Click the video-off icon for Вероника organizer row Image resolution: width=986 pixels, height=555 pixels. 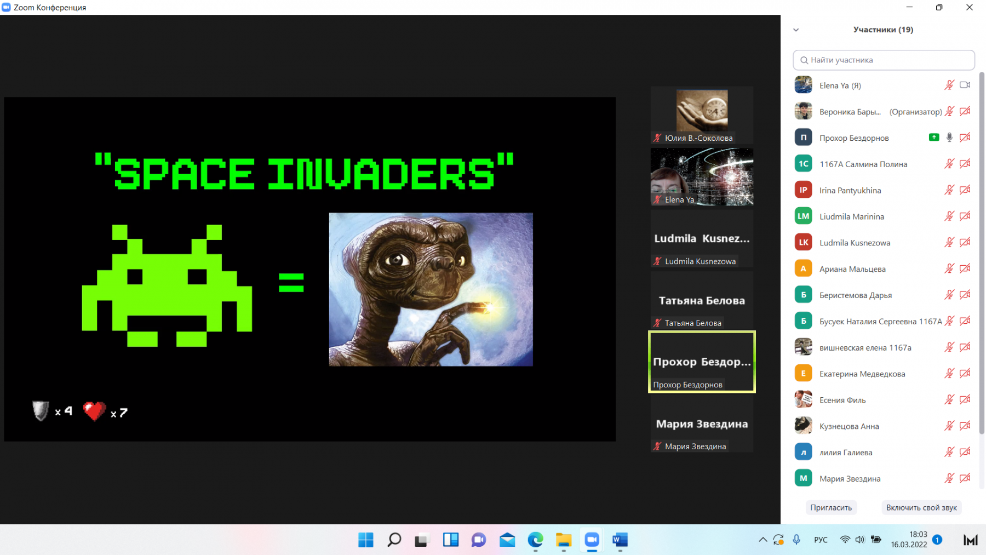pyautogui.click(x=965, y=111)
